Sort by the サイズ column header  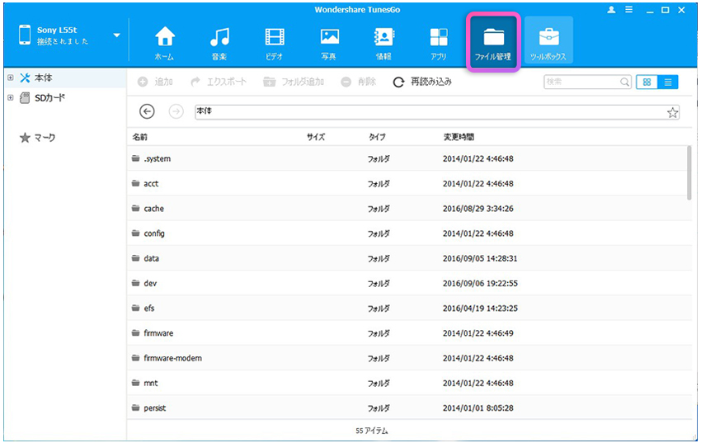pos(316,137)
